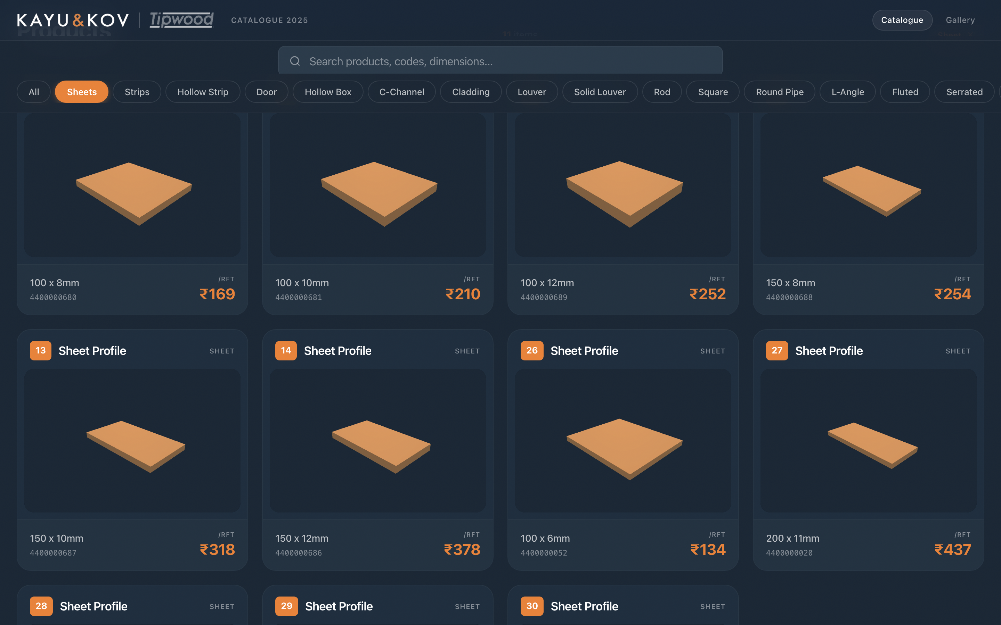The image size is (1001, 625).
Task: Open the 100 x 6mm sheet thumbnail
Action: (x=623, y=441)
